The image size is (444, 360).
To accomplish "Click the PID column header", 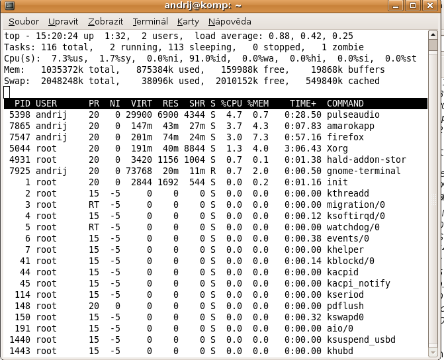I will coord(22,103).
